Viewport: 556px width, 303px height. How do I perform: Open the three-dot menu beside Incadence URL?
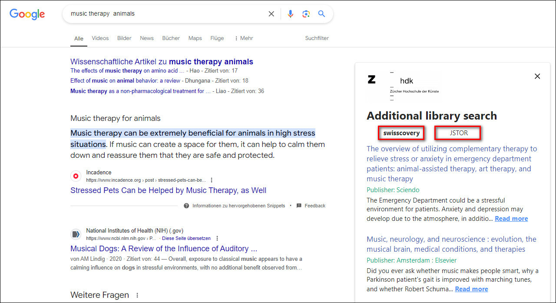(212, 180)
